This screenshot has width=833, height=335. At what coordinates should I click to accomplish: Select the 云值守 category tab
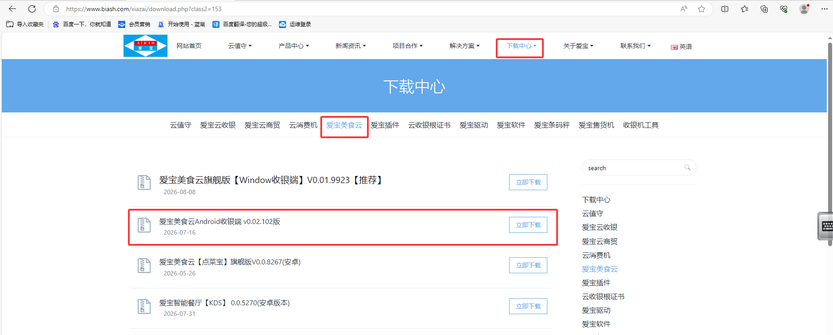pyautogui.click(x=180, y=125)
